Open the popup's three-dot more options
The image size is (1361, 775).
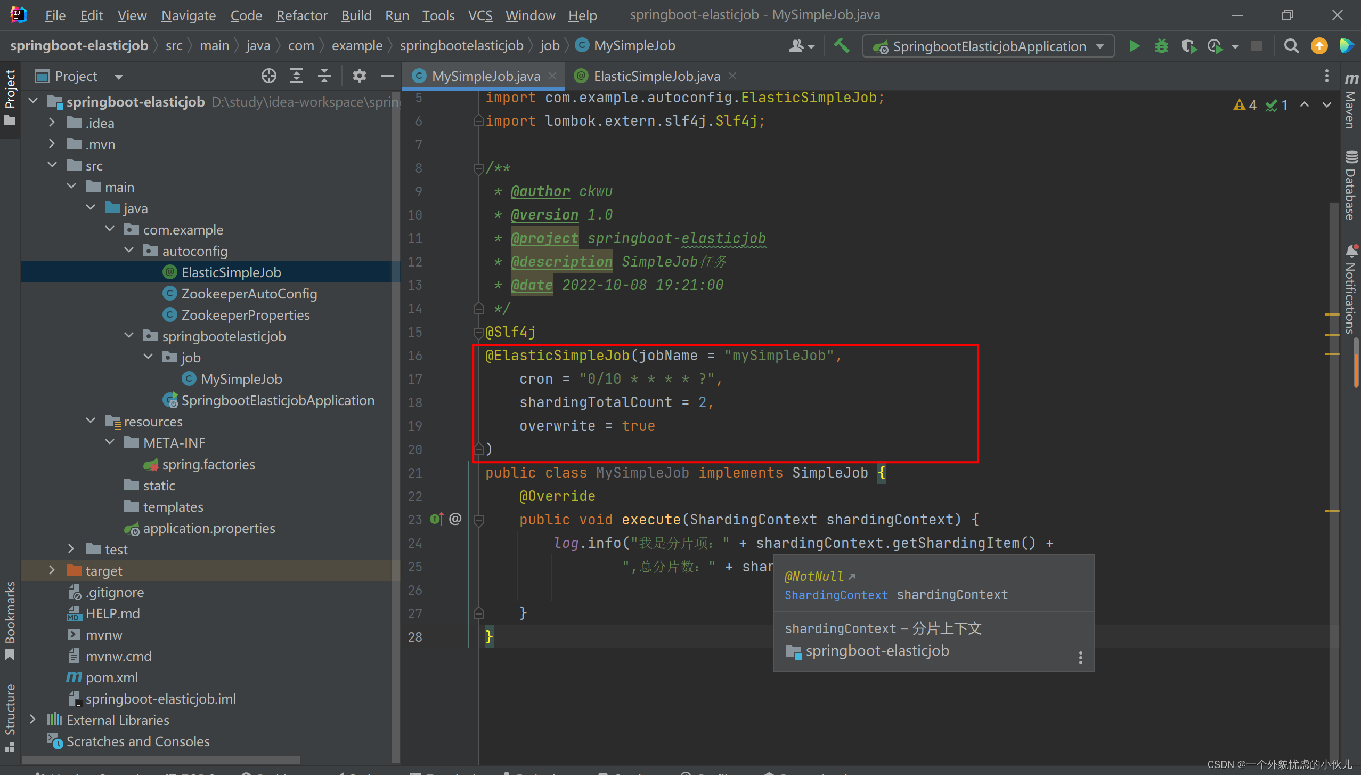pyautogui.click(x=1081, y=657)
